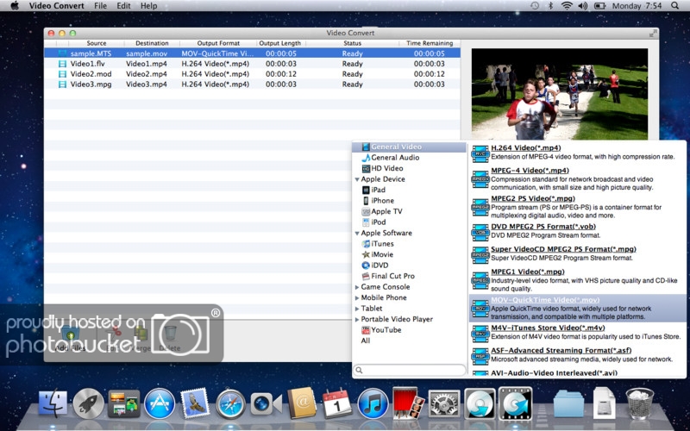Select iPhone device preset
This screenshot has height=431, width=690.
378,201
